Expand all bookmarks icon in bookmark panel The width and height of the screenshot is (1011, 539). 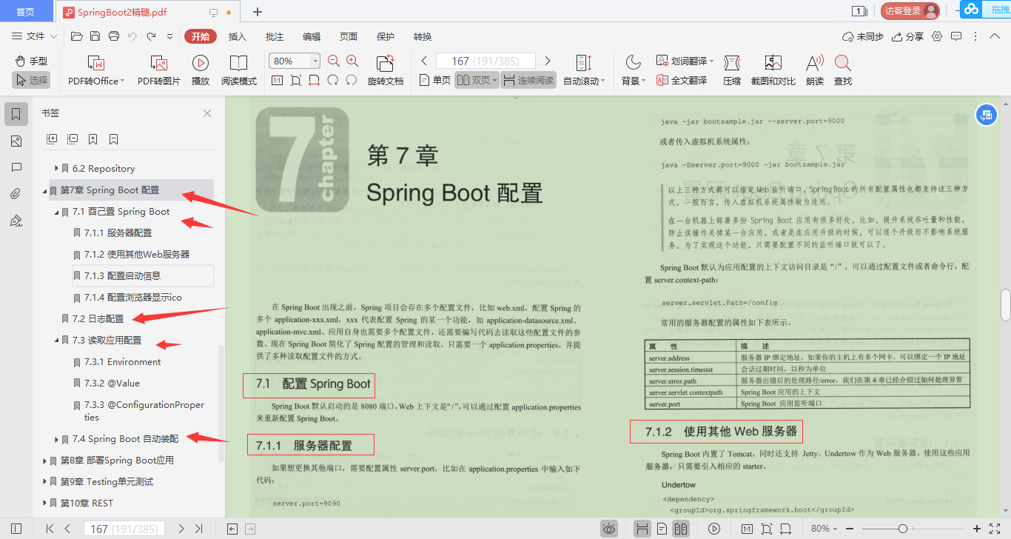tap(52, 138)
